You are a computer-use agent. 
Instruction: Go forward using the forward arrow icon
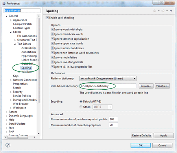pyautogui.click(x=163, y=11)
